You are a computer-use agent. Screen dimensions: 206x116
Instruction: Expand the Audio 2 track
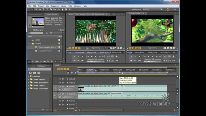tap(68, 101)
